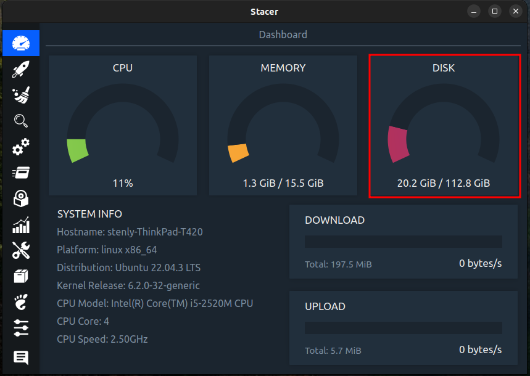Screen dimensions: 530x376
Task: Click the DISK card title
Action: (444, 68)
